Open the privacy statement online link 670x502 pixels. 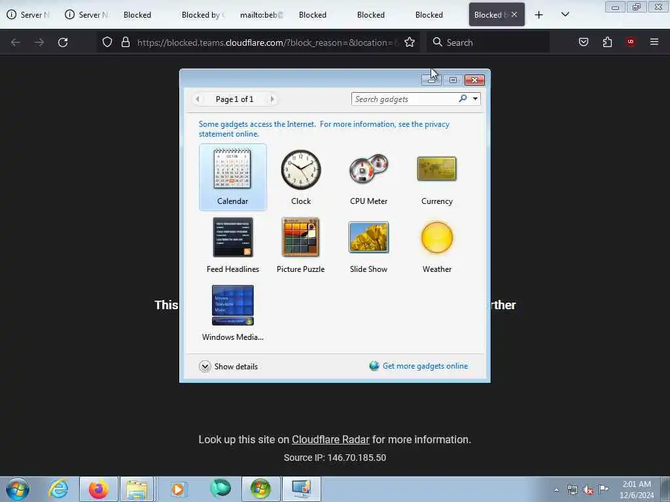(324, 129)
